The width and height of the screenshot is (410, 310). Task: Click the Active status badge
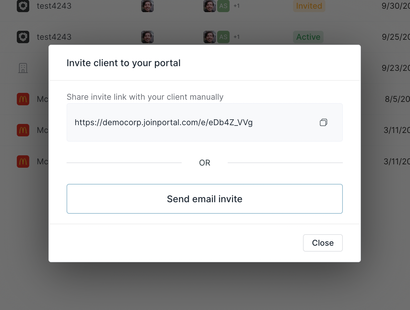(x=308, y=37)
